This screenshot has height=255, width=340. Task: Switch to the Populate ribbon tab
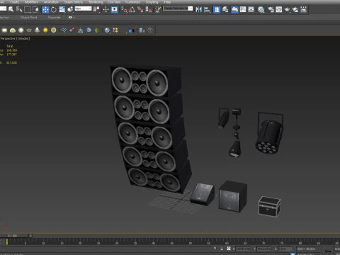[54, 17]
